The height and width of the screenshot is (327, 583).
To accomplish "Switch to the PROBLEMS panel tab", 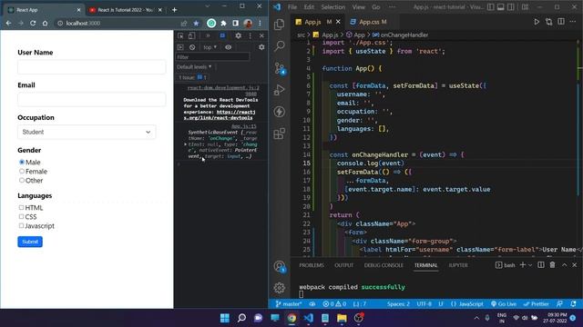I will pos(312,265).
